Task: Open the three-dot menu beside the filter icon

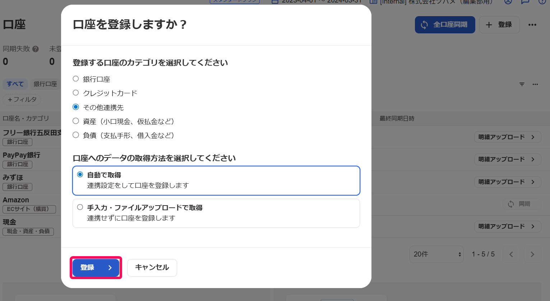Action: [x=535, y=84]
